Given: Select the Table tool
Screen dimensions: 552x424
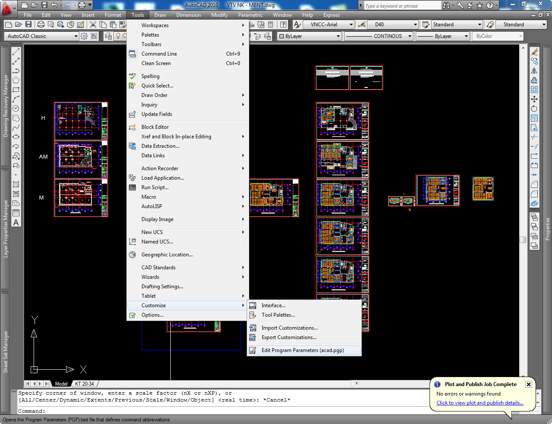Looking at the screenshot, I should [x=16, y=213].
